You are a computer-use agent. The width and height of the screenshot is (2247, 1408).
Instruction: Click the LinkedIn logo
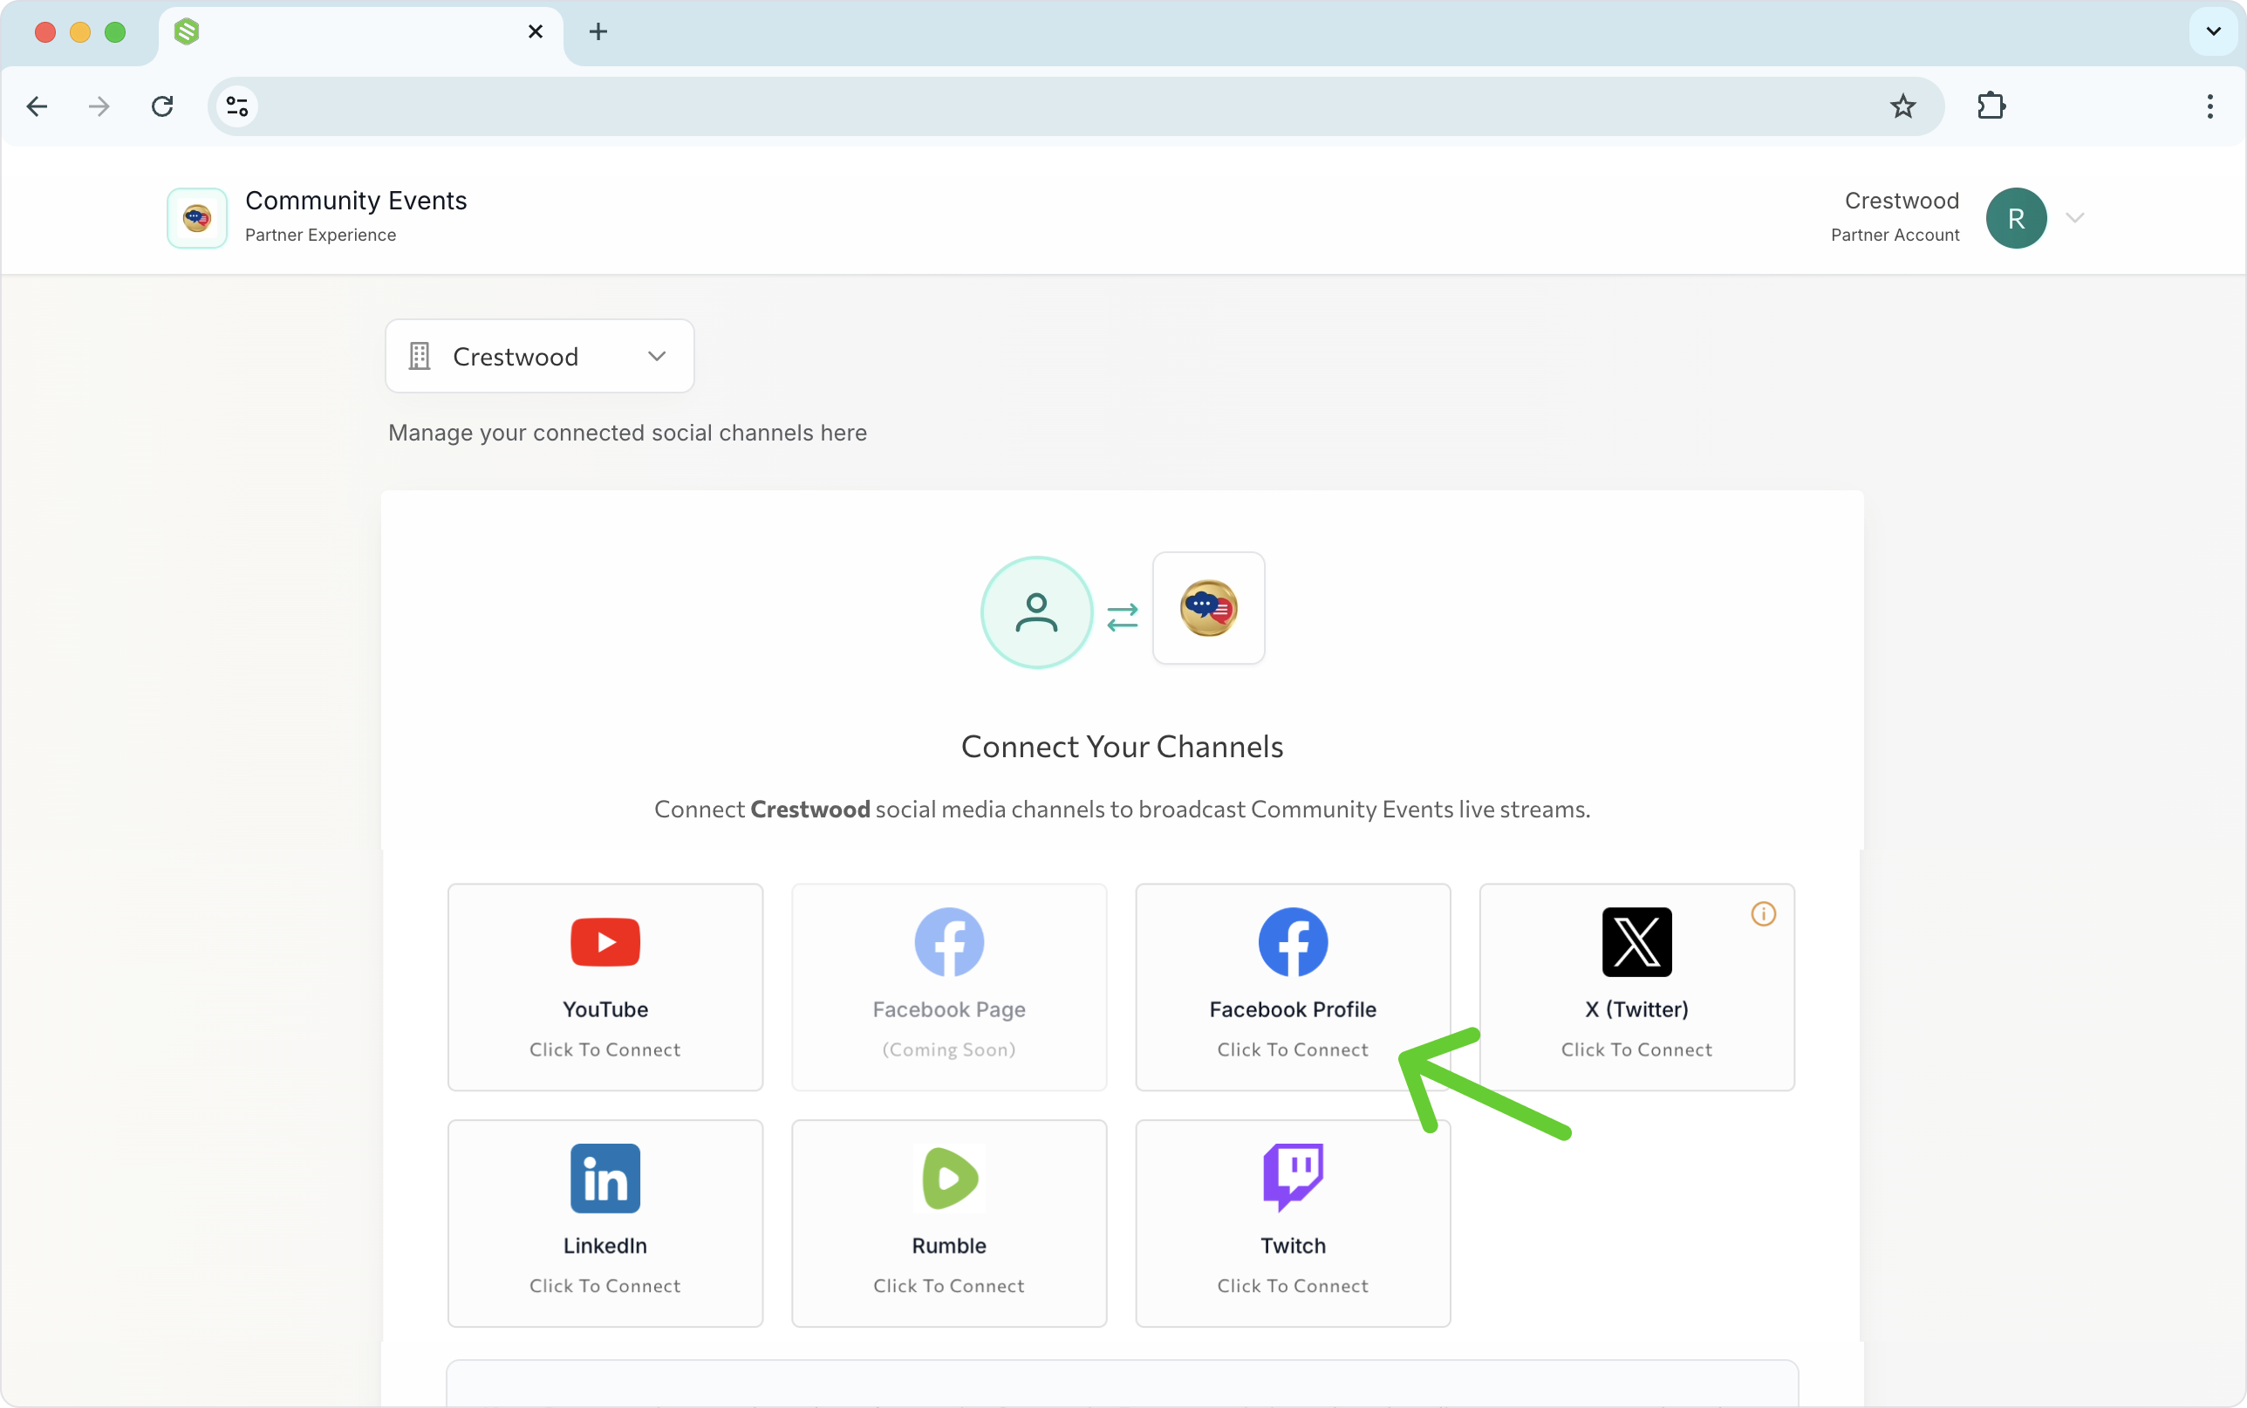[605, 1179]
